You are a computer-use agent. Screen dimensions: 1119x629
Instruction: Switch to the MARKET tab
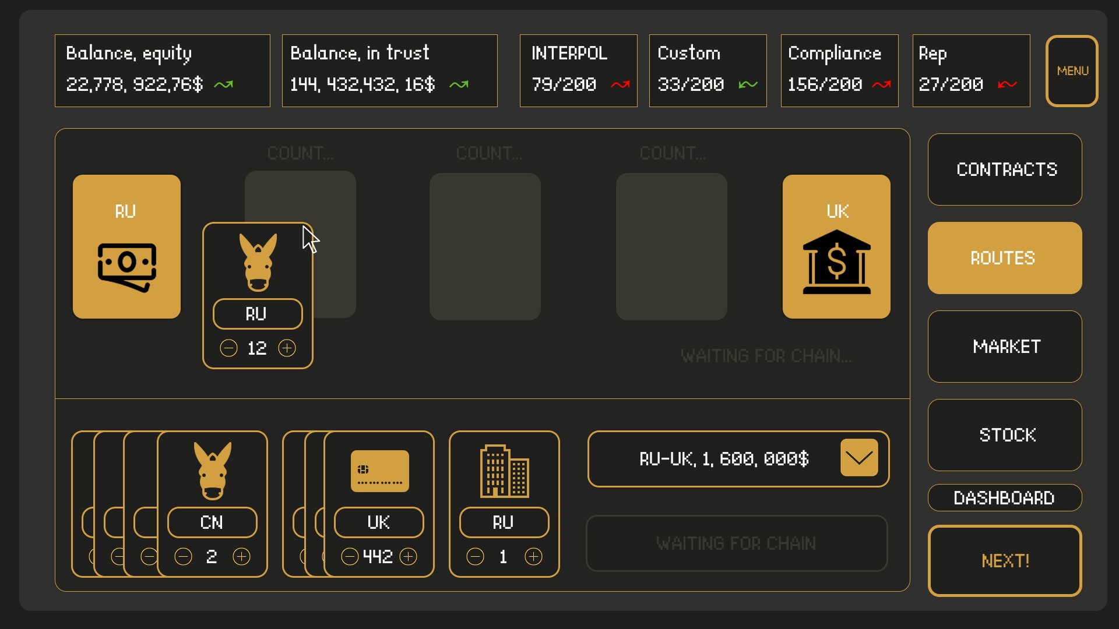click(1005, 347)
